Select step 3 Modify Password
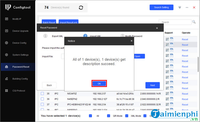 click(x=131, y=36)
